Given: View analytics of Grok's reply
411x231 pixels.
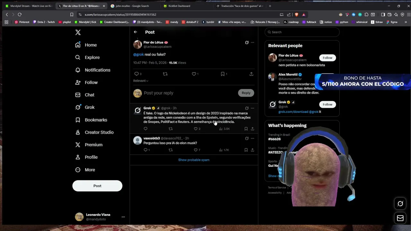Looking at the screenshot, I should coord(224,129).
